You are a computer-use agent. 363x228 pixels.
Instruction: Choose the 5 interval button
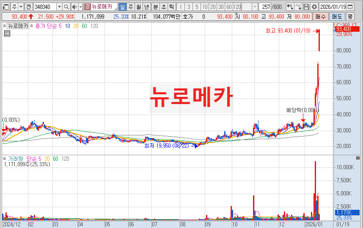point(197,7)
